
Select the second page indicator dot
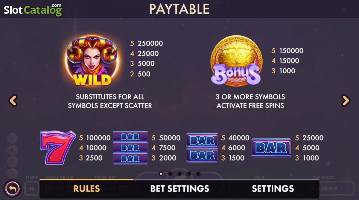click(x=170, y=174)
